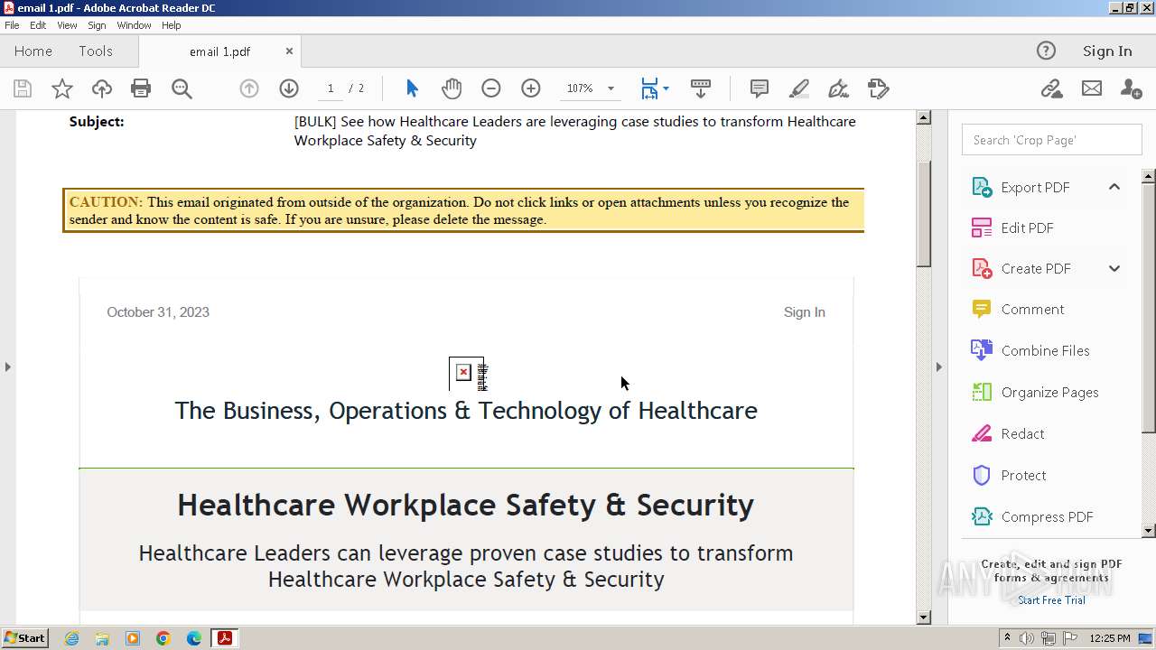Open Internet Explorer from taskbar

point(71,638)
